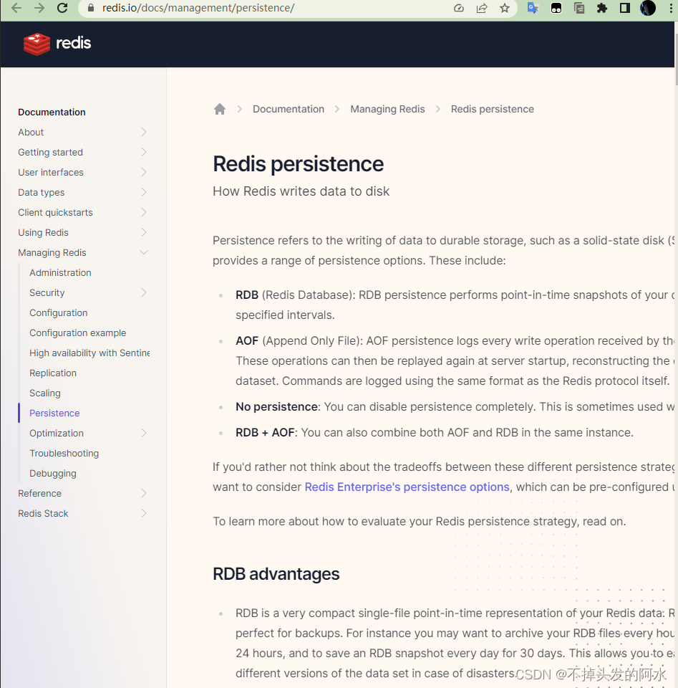This screenshot has width=678, height=688.
Task: Click the home icon in the breadcrumb
Action: point(220,108)
